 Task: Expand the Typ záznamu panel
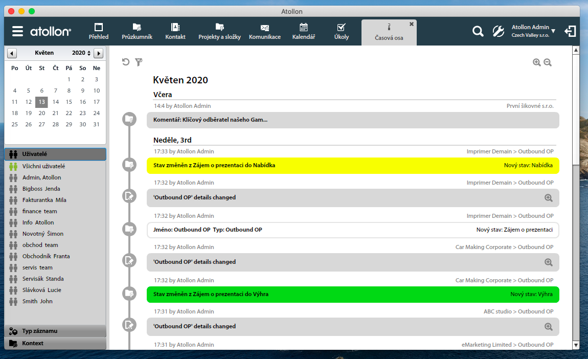(x=55, y=331)
